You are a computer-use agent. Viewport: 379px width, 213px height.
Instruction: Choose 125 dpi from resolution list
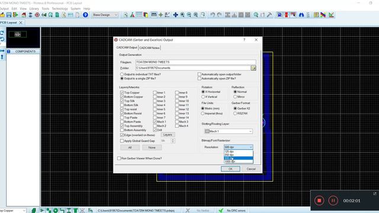point(239,151)
